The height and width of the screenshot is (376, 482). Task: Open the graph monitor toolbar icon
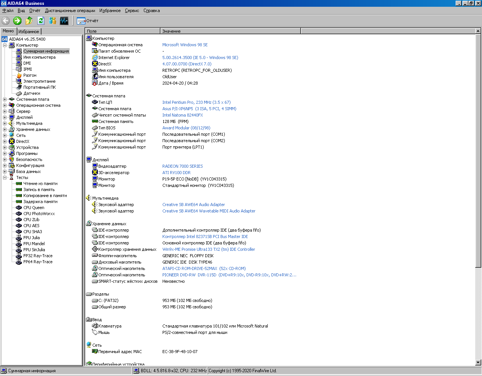[64, 21]
